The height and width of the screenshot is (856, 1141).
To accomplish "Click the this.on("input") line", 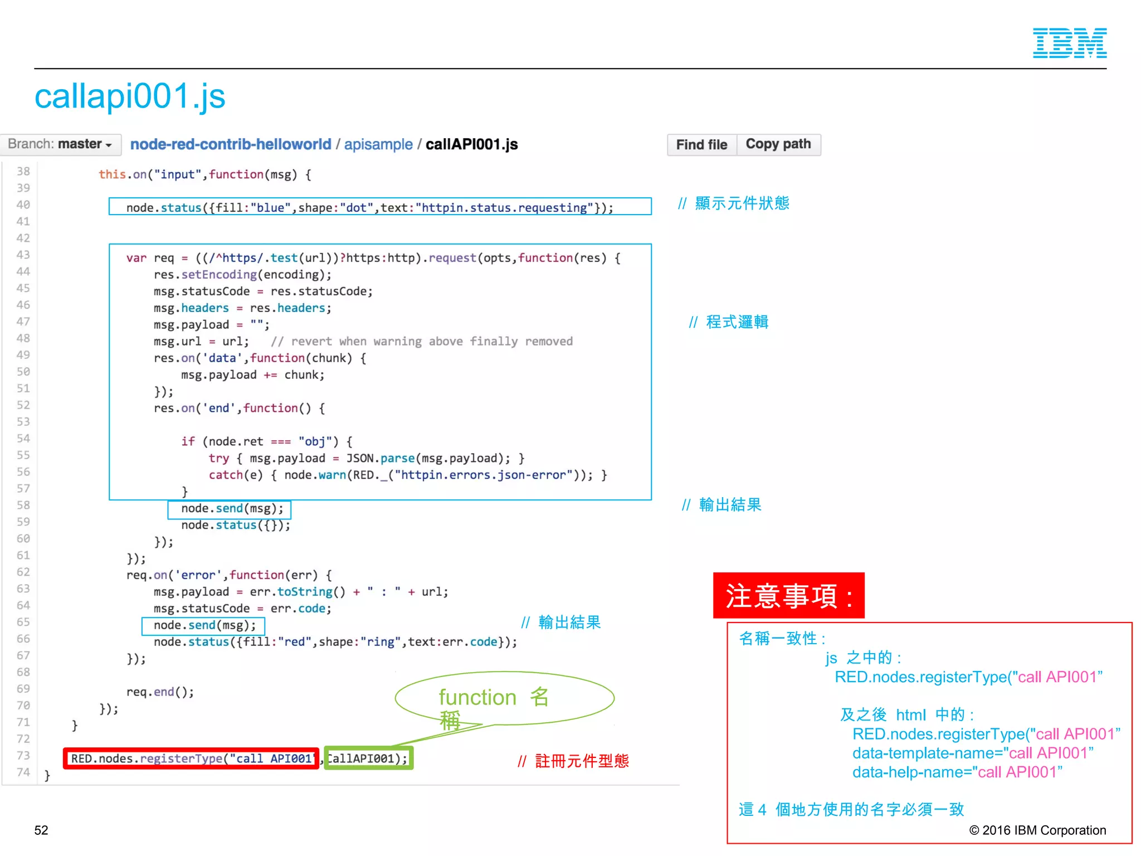I will click(205, 174).
